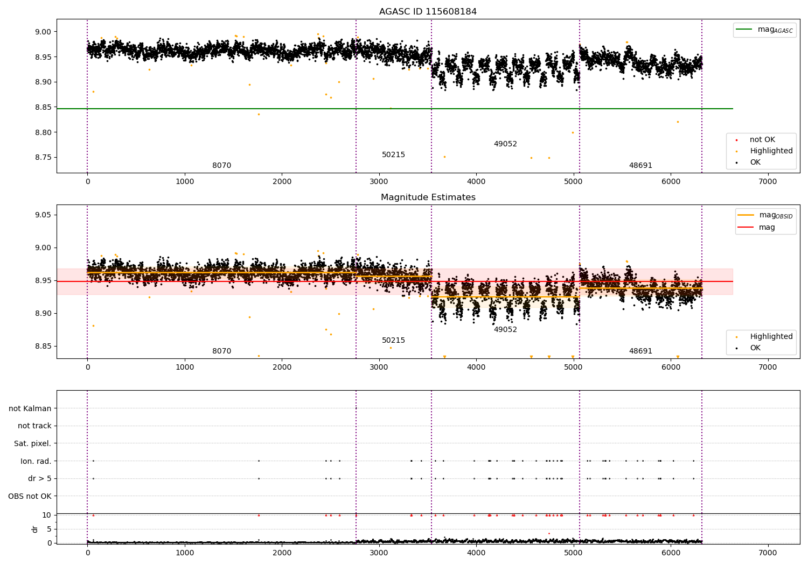Click the "OBS not OK" axis label
The width and height of the screenshot is (808, 565).
(30, 496)
